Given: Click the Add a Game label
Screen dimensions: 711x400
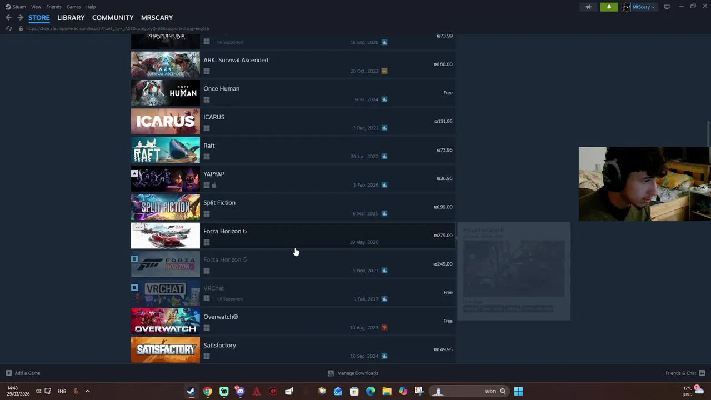Looking at the screenshot, I should 27,373.
